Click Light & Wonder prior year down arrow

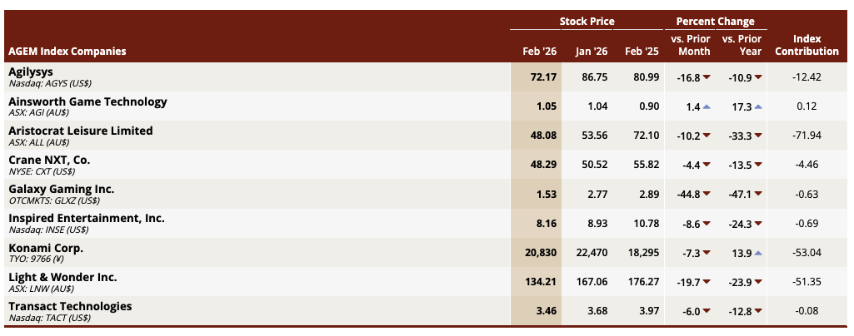pyautogui.click(x=757, y=282)
